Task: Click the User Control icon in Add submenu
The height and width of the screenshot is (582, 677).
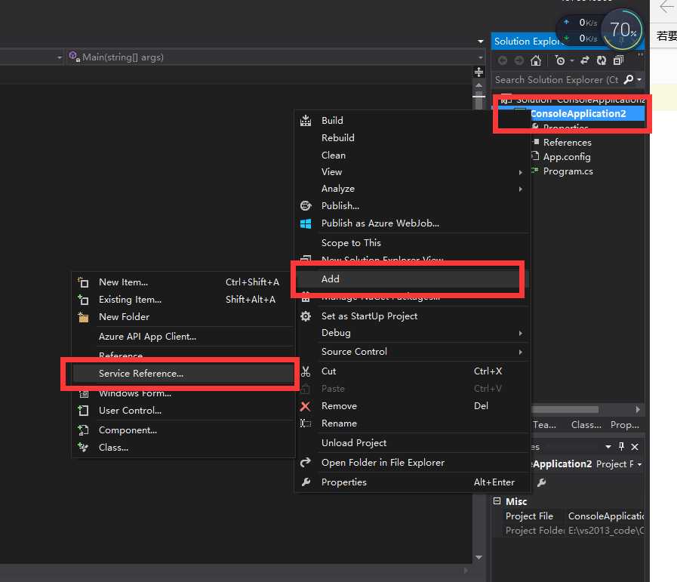Action: coord(83,411)
